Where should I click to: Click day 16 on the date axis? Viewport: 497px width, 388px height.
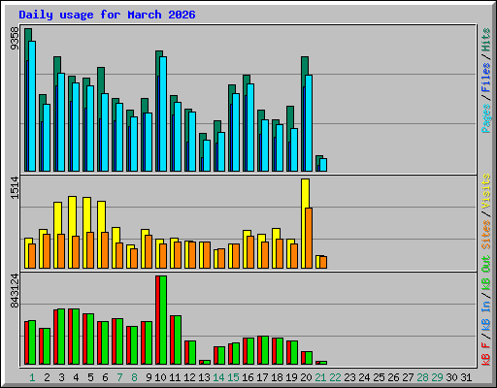tap(248, 377)
